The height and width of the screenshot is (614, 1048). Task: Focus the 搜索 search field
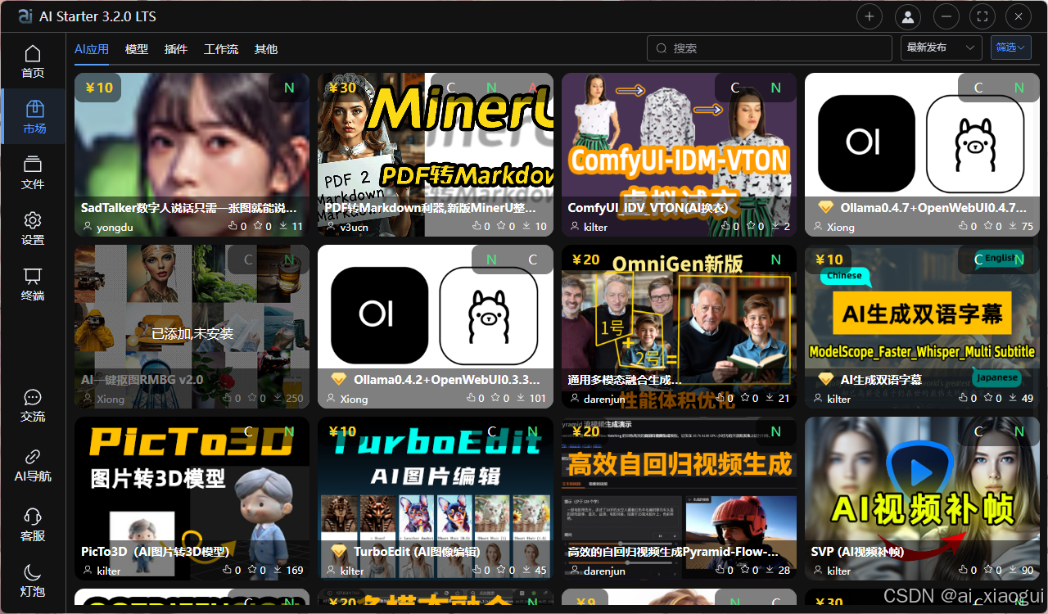(x=770, y=48)
